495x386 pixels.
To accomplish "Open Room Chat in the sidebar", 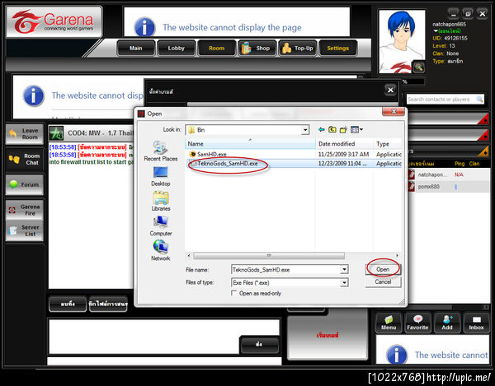I will tap(25, 160).
